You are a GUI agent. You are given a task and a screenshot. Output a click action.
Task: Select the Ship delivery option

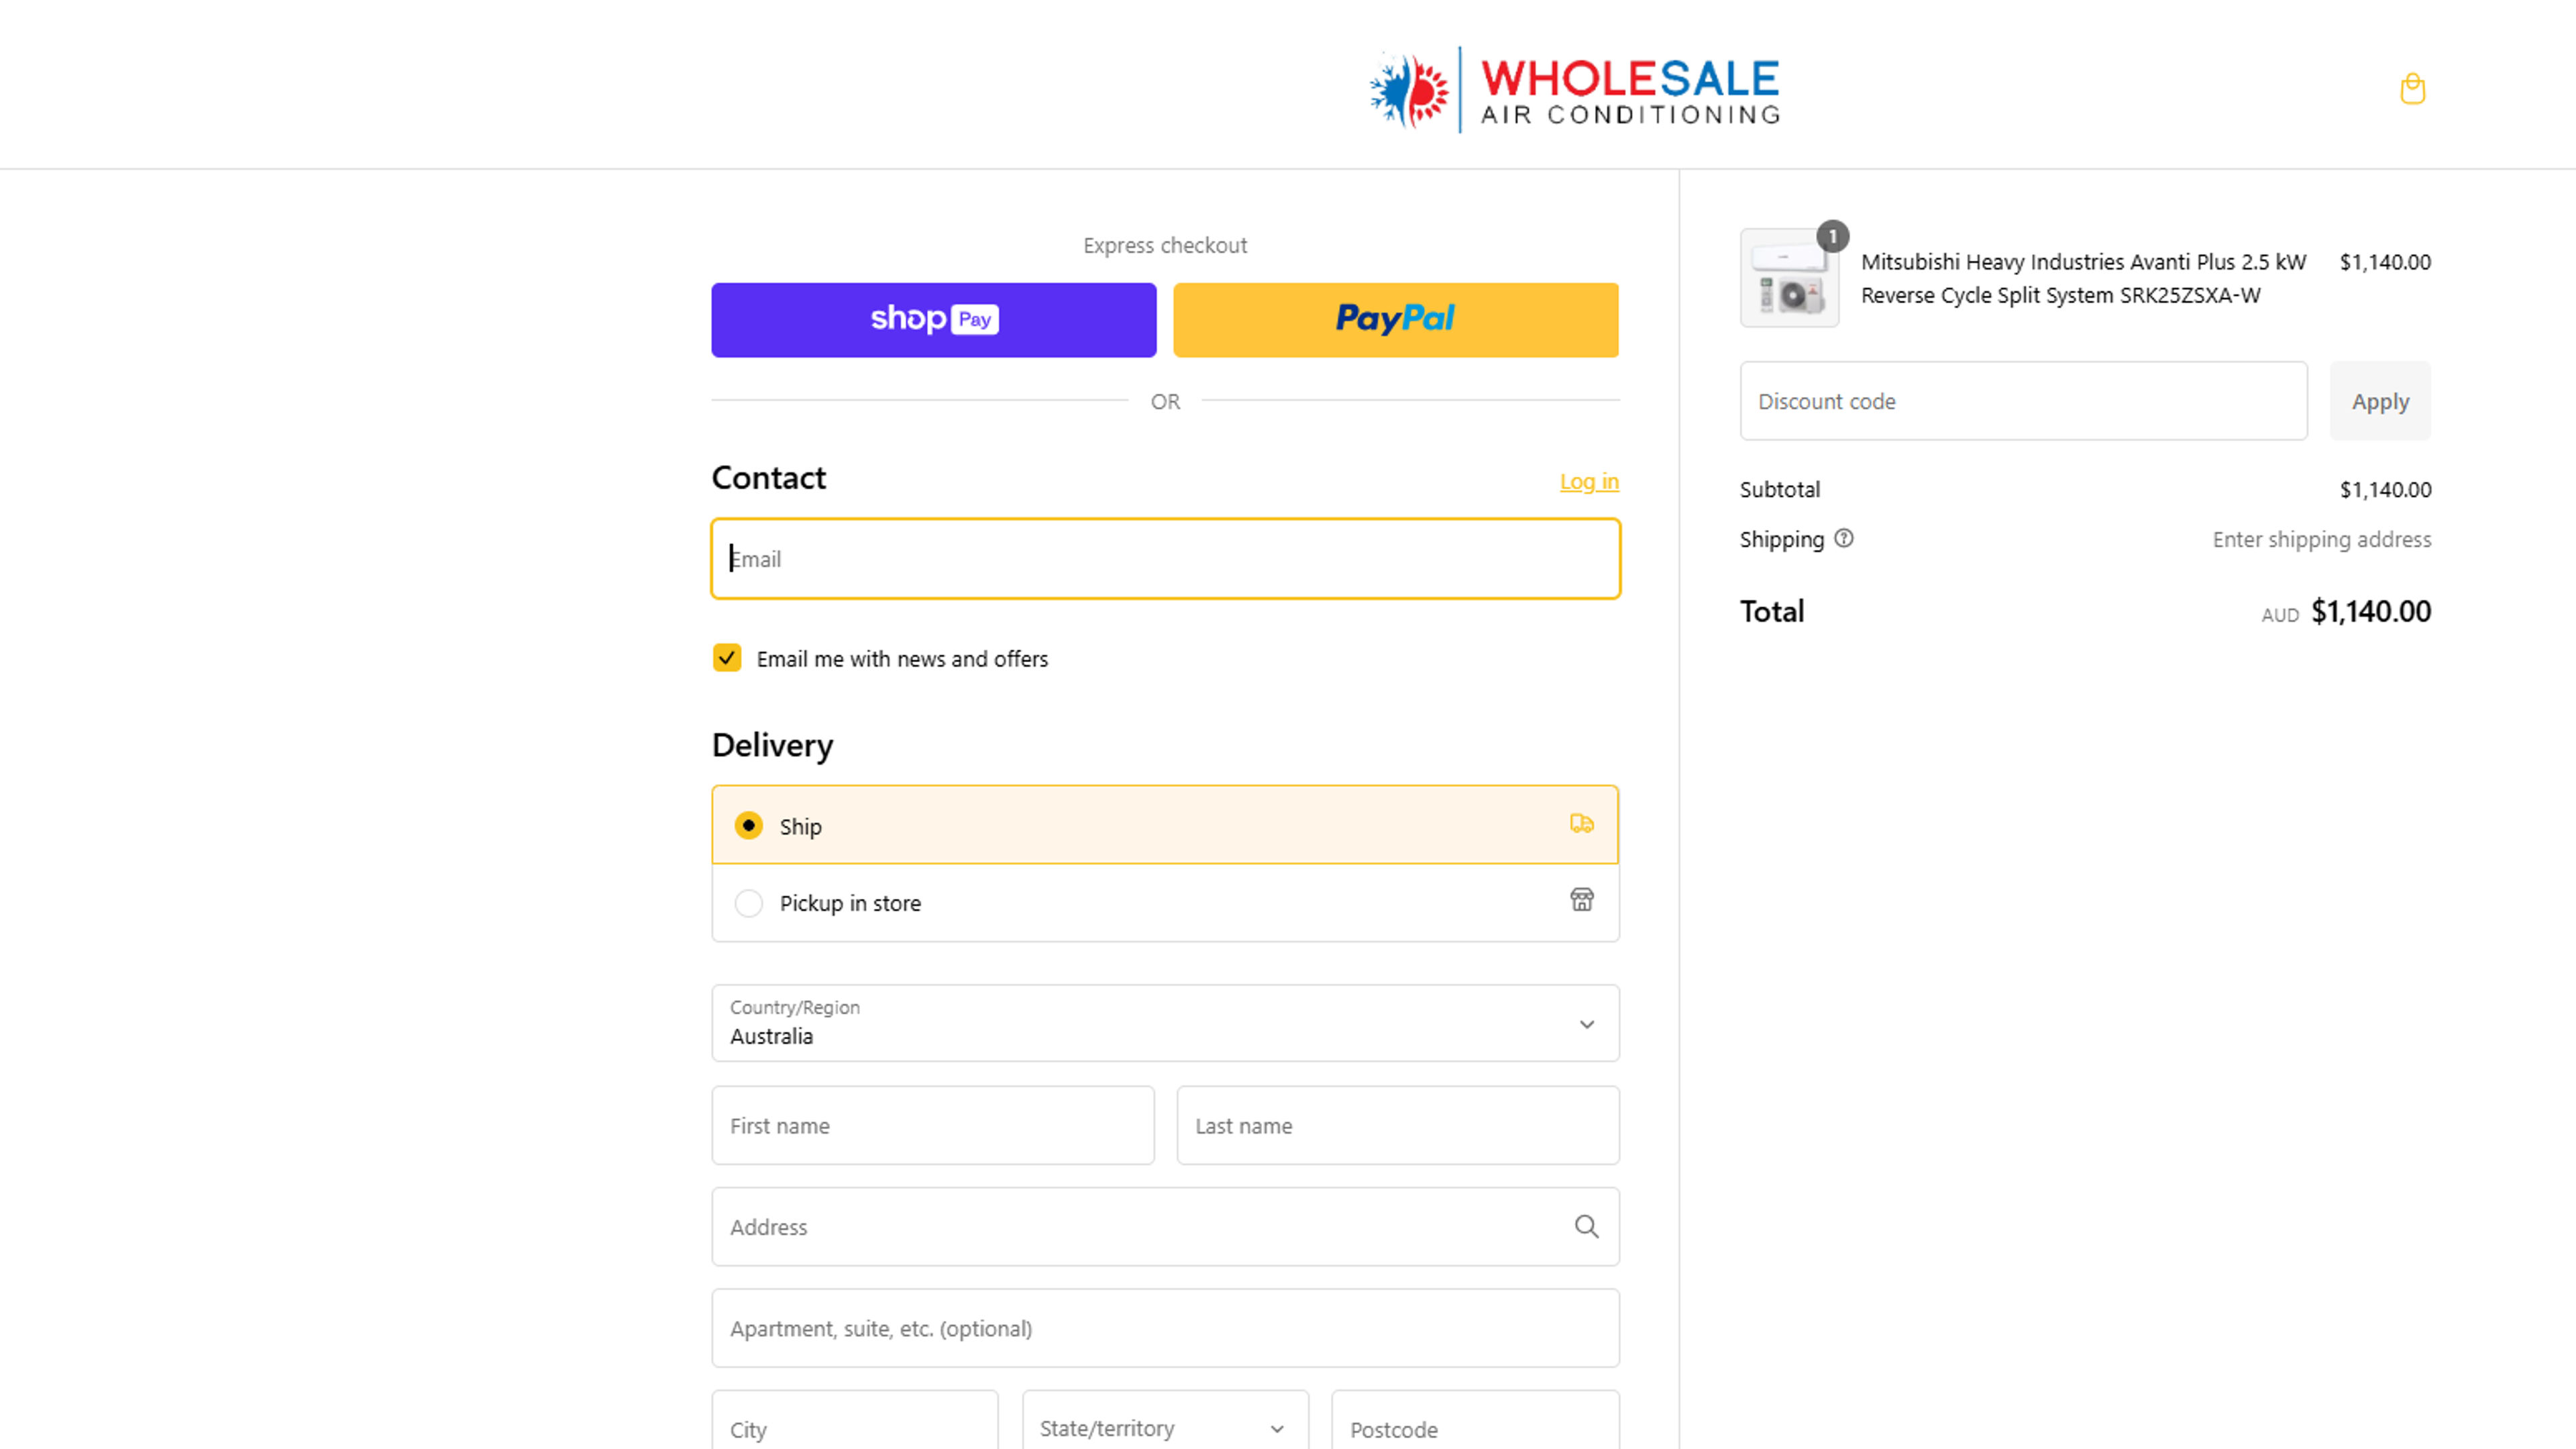tap(1165, 825)
